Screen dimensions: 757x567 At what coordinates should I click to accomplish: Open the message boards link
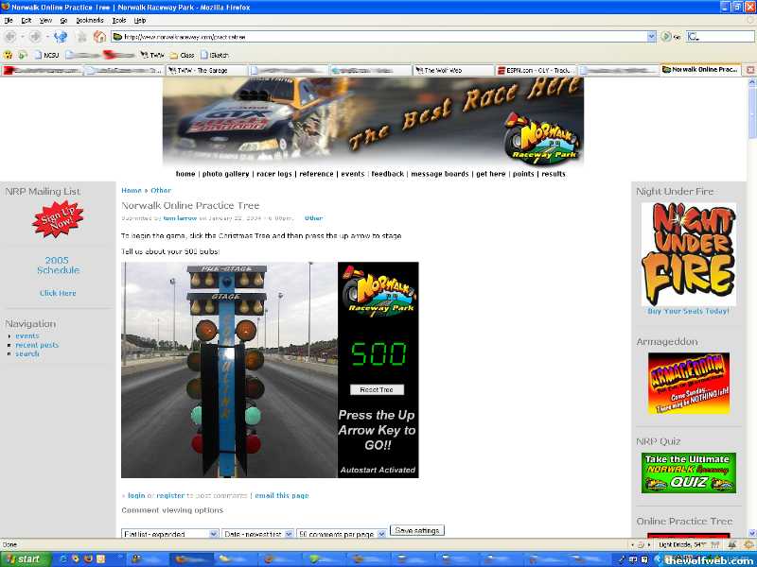coord(439,174)
